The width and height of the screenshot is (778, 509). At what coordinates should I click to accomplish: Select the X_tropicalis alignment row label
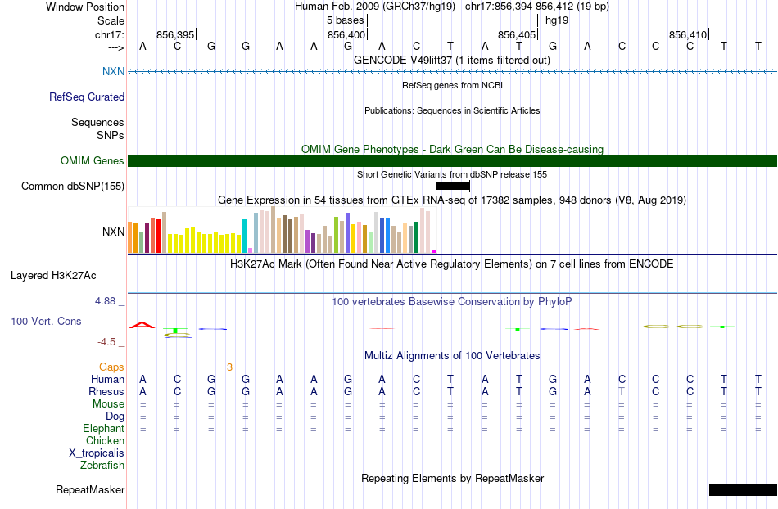97,453
